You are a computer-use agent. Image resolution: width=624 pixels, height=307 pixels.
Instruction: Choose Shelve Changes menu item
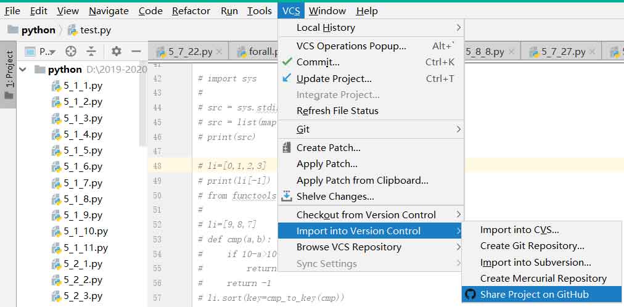(371, 197)
